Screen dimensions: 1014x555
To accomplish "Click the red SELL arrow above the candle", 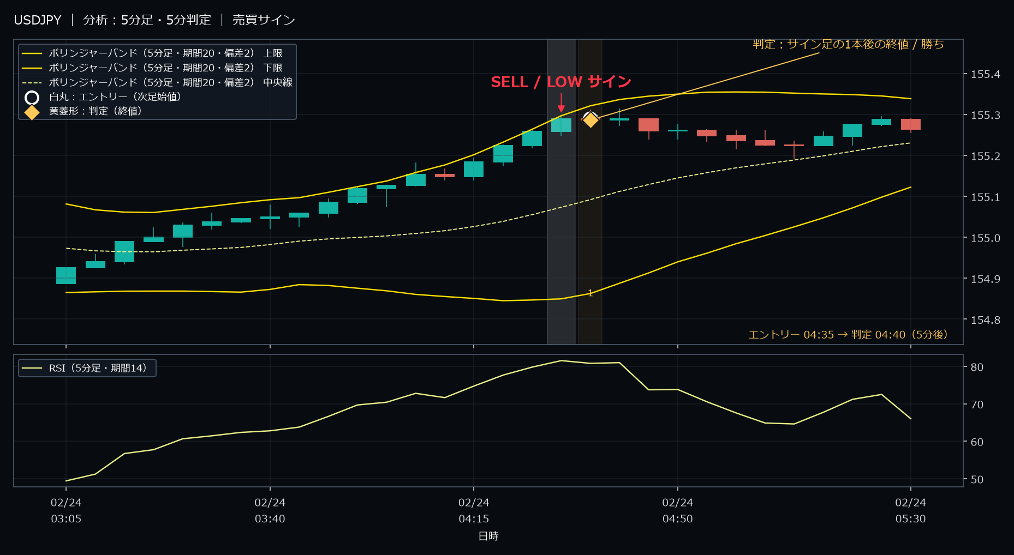I will pos(561,103).
